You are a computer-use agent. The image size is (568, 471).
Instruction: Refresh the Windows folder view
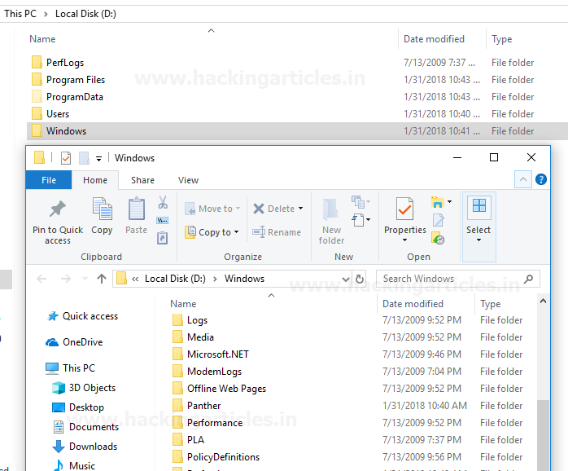tap(360, 279)
